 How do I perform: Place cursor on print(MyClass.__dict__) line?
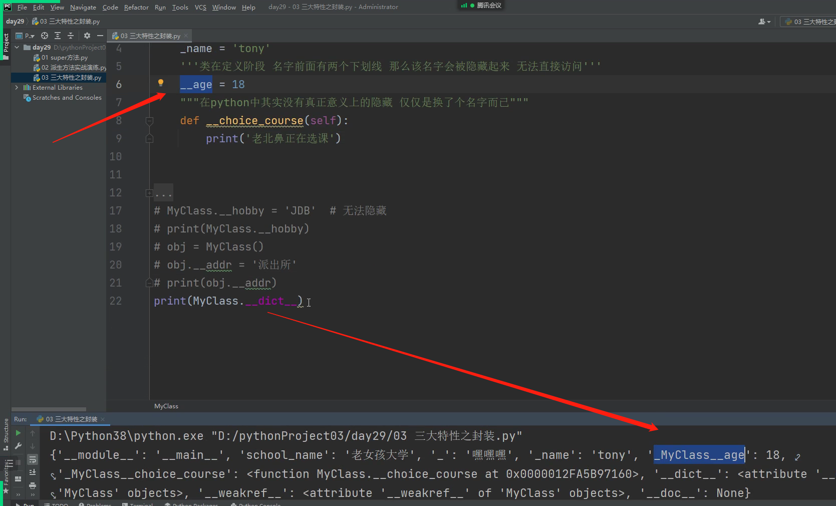pos(228,301)
